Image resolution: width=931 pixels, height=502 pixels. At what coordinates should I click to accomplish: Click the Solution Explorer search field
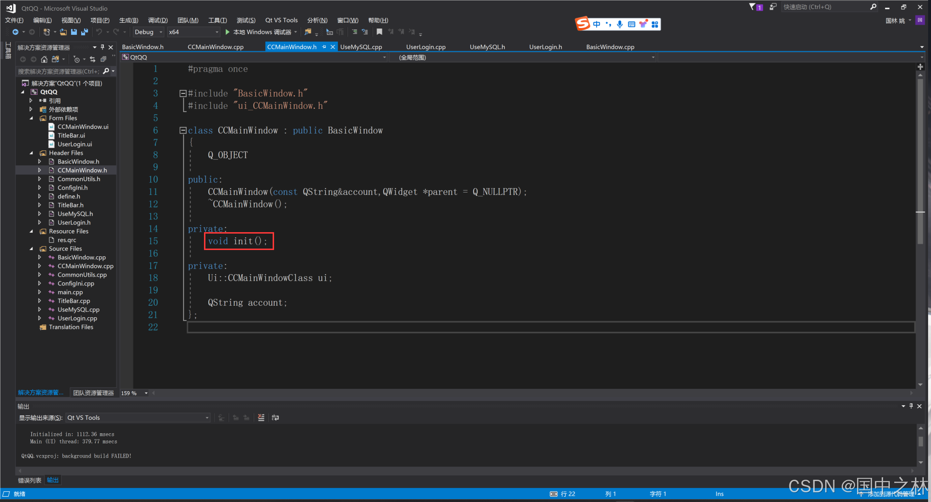58,71
